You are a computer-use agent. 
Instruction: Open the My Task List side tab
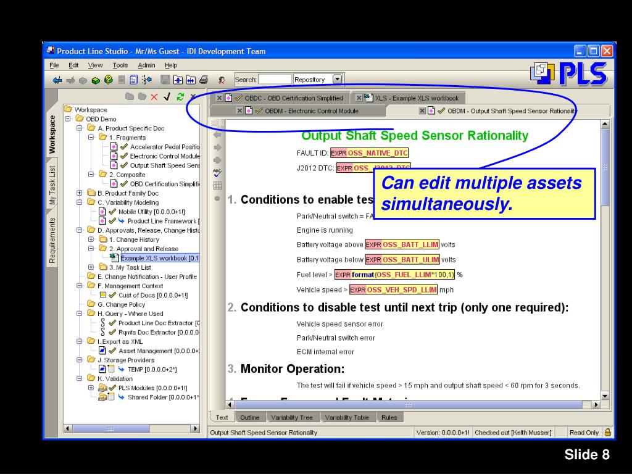click(52, 185)
